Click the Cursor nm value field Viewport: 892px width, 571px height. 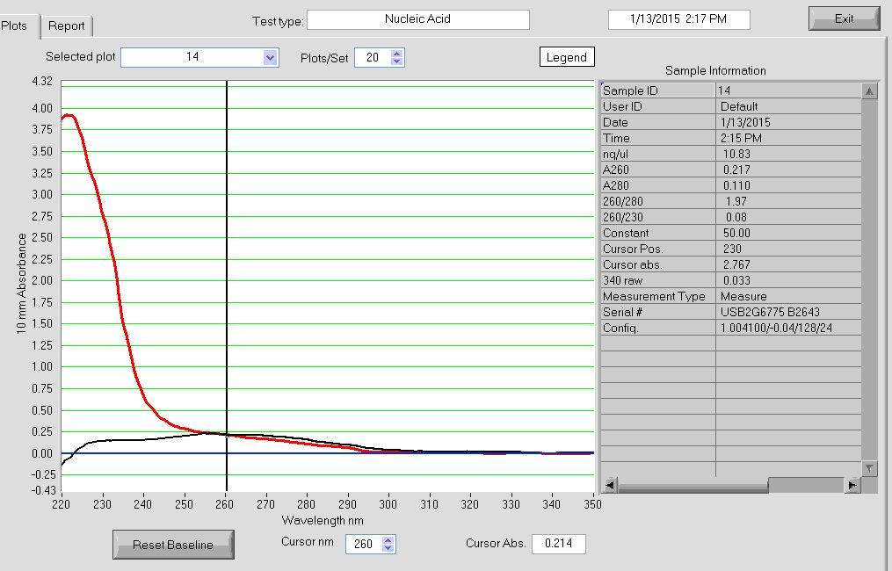(x=362, y=544)
